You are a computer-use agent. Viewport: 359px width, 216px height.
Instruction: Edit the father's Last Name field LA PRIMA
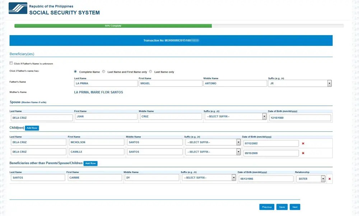tap(106, 83)
